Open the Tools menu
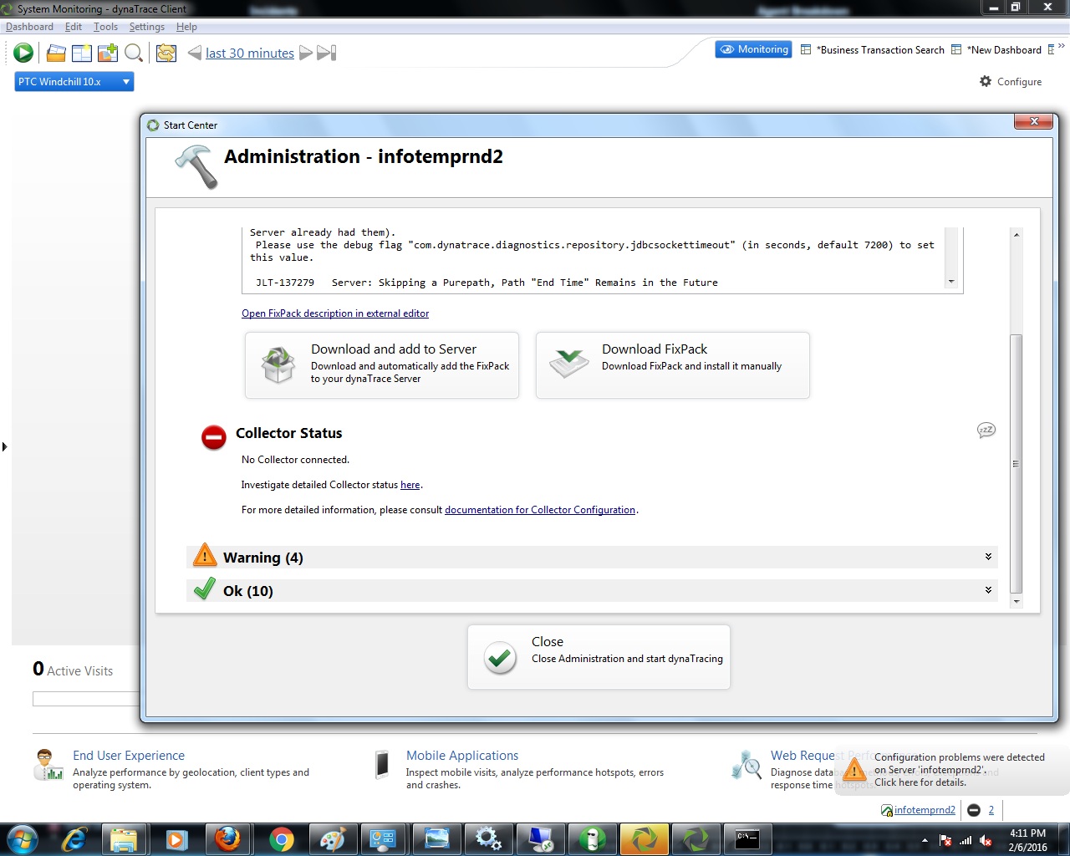 (105, 27)
